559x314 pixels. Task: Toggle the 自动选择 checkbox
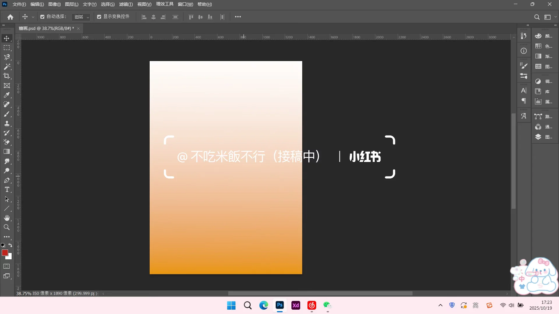[x=42, y=17]
